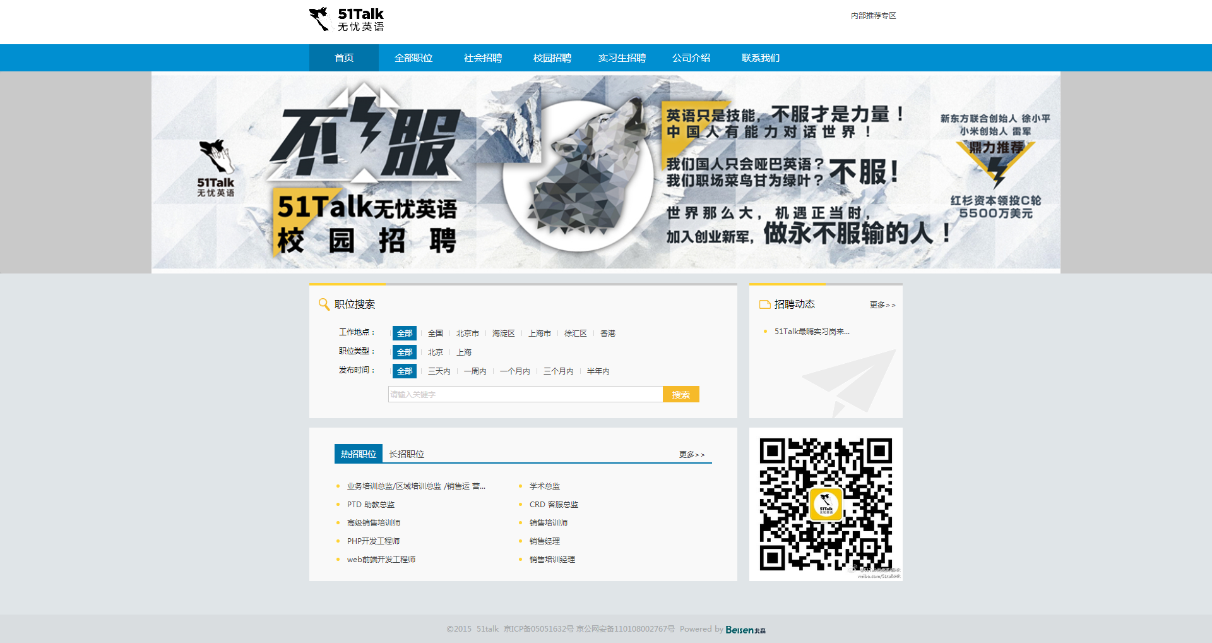1212x643 pixels.
Task: Open the 内部推荐专区 link
Action: (x=873, y=16)
